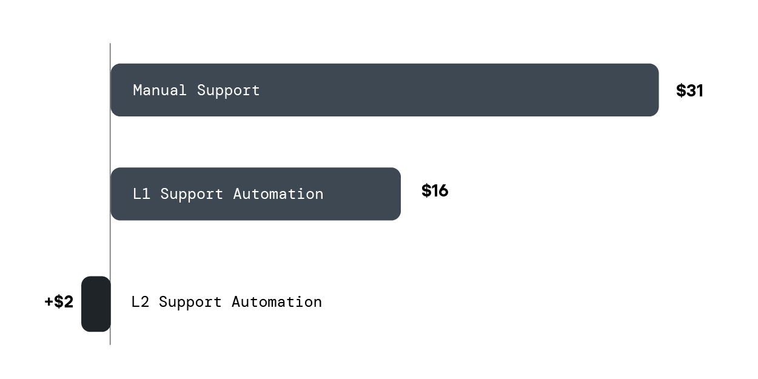Select the $16 value label
The image size is (758, 379).
(435, 191)
